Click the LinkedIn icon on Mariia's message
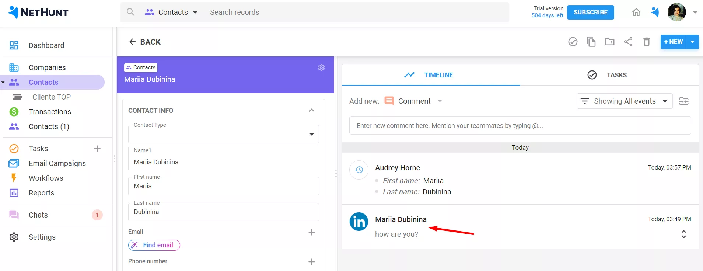This screenshot has width=703, height=271. [x=359, y=222]
